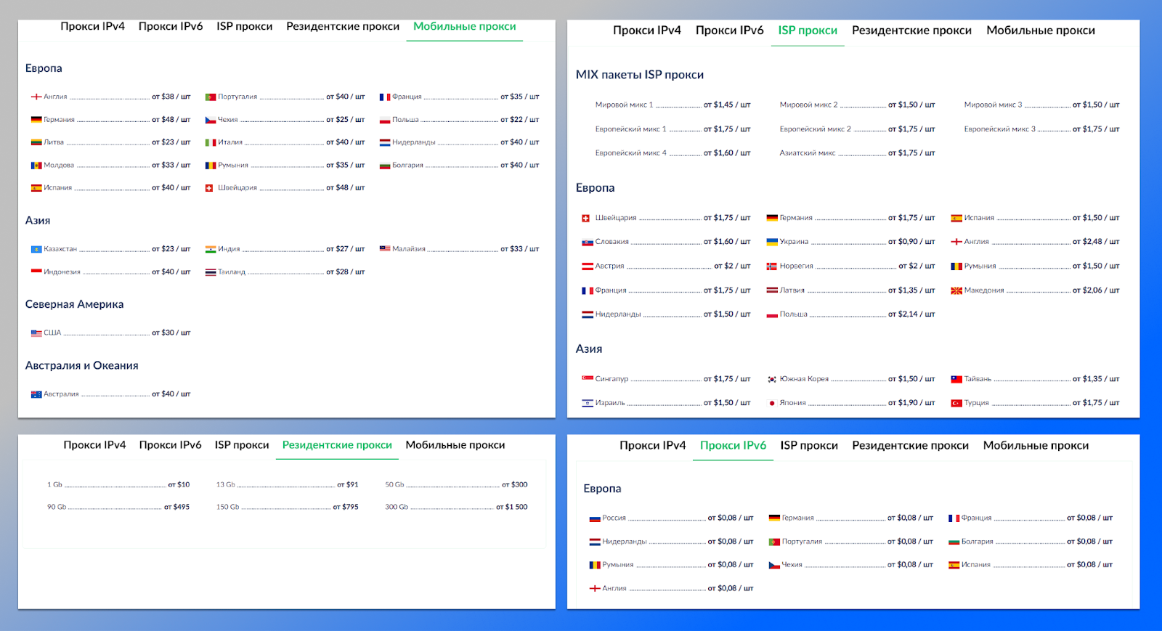
Task: Click the Австралия и Океания section heading
Action: [x=81, y=365]
